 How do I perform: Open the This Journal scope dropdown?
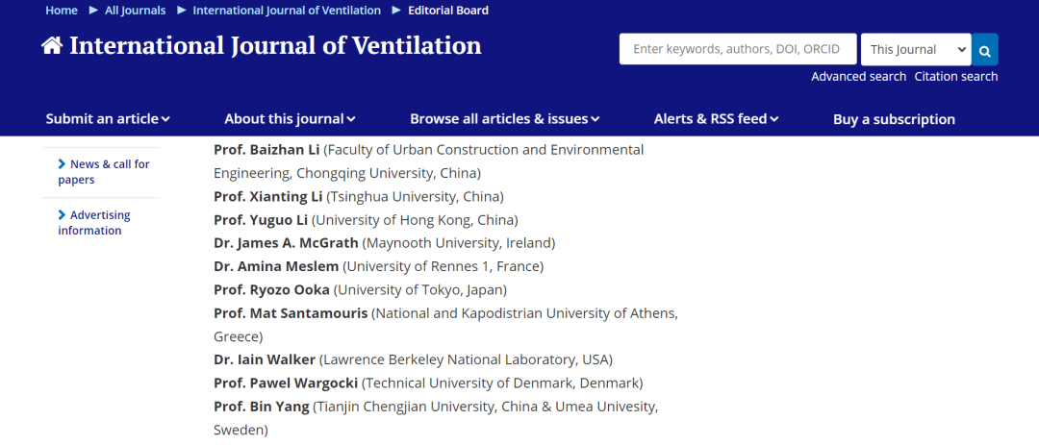916,50
